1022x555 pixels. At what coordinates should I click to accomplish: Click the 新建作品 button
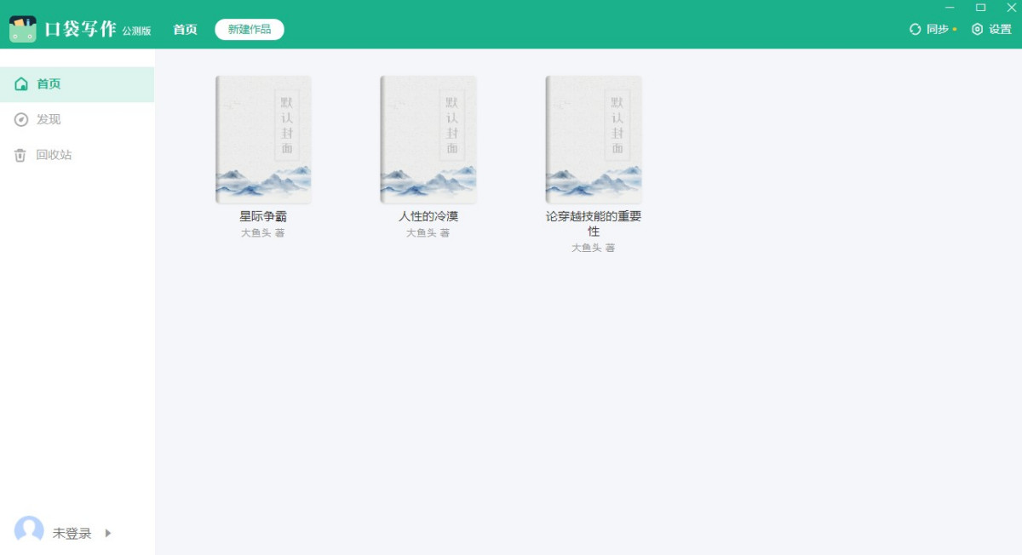point(250,29)
